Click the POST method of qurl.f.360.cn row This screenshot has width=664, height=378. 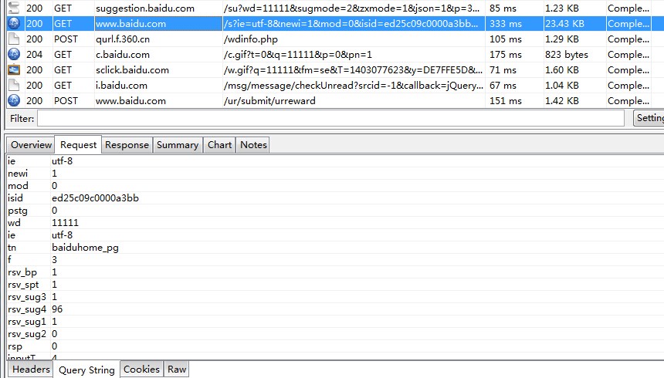(66, 39)
